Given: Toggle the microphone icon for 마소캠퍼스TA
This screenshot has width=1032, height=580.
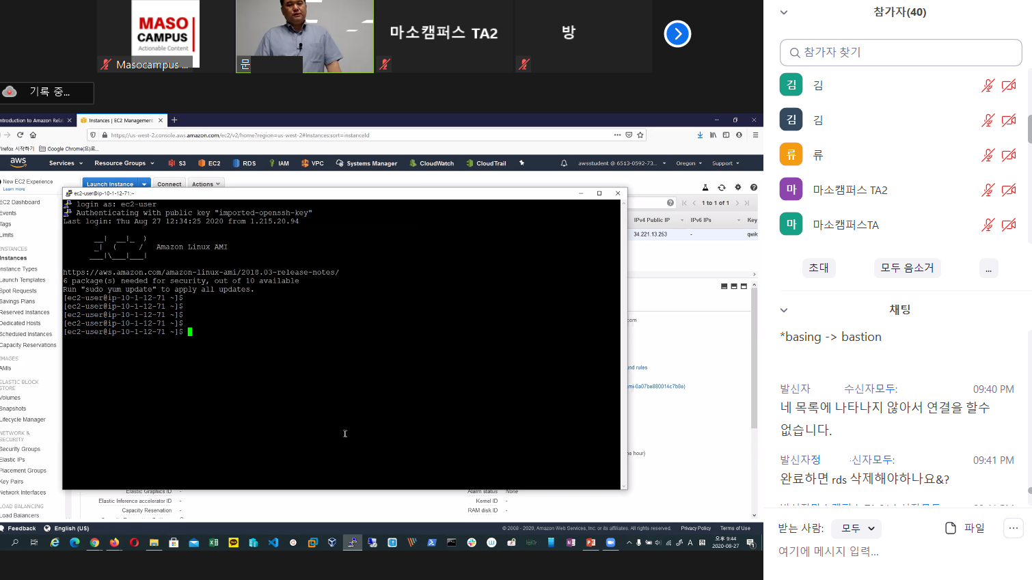Looking at the screenshot, I should coord(988,225).
